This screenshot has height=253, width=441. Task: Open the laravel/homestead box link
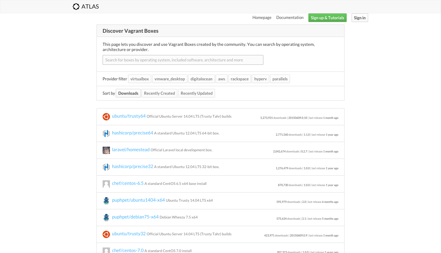[131, 150]
